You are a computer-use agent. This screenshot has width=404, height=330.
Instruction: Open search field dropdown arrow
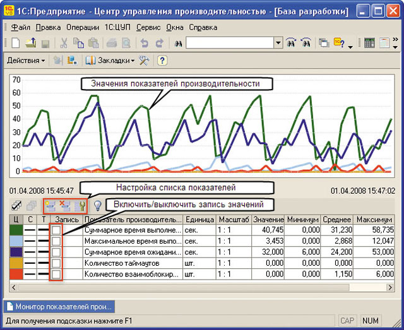click(x=278, y=43)
